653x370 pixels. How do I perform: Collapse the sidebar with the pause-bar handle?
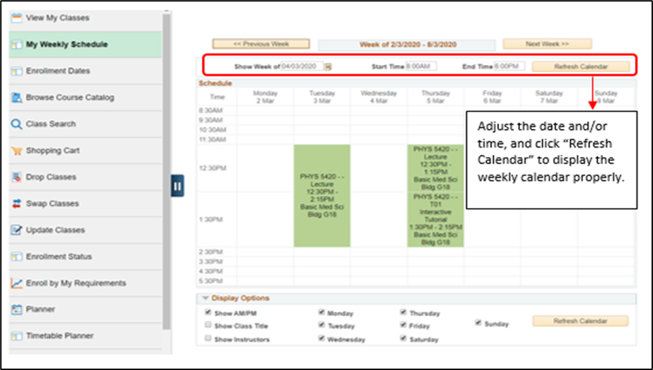click(x=177, y=186)
